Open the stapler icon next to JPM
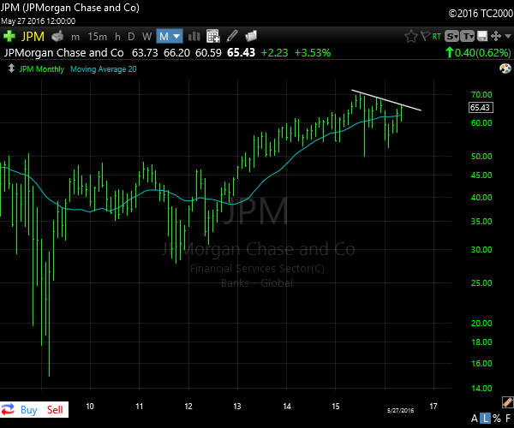Screen dimensions: 514x428 [x=57, y=36]
